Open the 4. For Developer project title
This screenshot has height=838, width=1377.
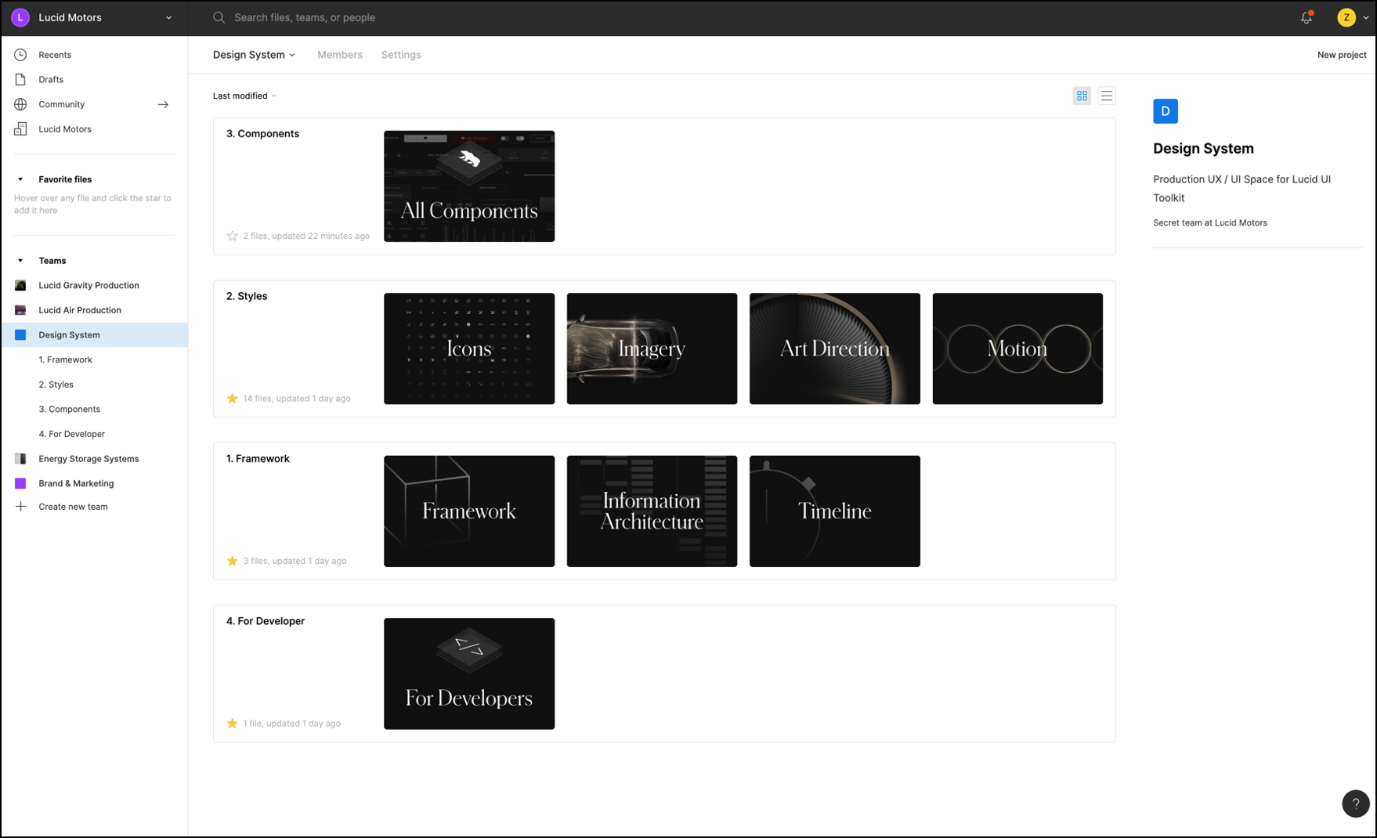click(266, 621)
